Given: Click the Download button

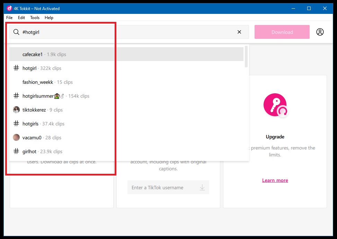Looking at the screenshot, I should point(282,32).
